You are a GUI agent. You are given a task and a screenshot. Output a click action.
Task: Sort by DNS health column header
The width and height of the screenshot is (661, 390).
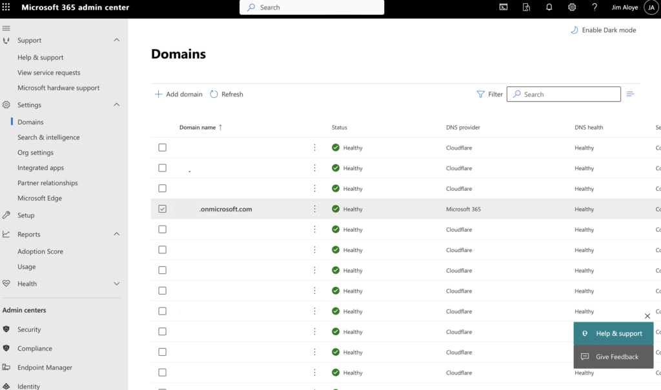(x=589, y=127)
